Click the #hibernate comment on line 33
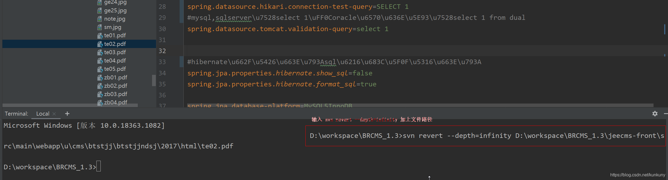This screenshot has width=668, height=180. [x=334, y=62]
